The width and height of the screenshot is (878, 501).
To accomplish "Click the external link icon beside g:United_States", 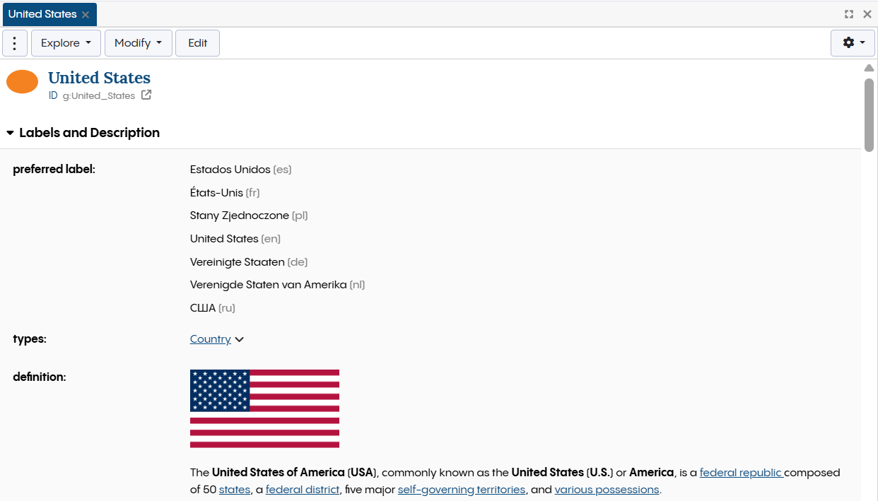I will click(146, 95).
